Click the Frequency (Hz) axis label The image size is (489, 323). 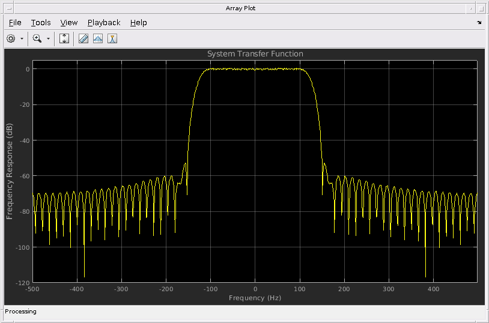[x=255, y=298]
